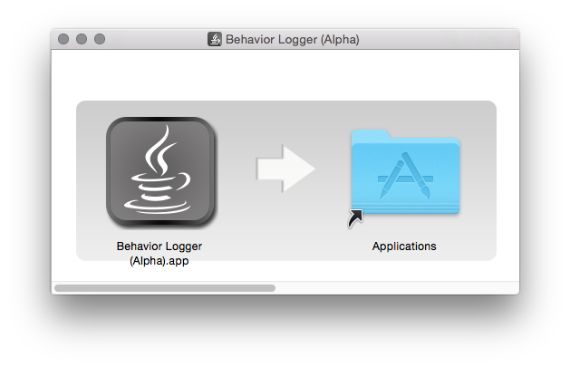570x367 pixels.
Task: Click the "(Alpha).app" second line of the label
Action: (x=159, y=261)
